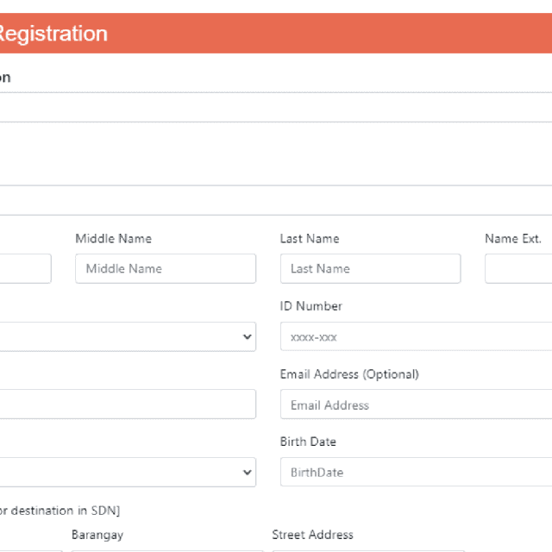The height and width of the screenshot is (552, 552).
Task: Click the Barangay label
Action: tap(97, 535)
